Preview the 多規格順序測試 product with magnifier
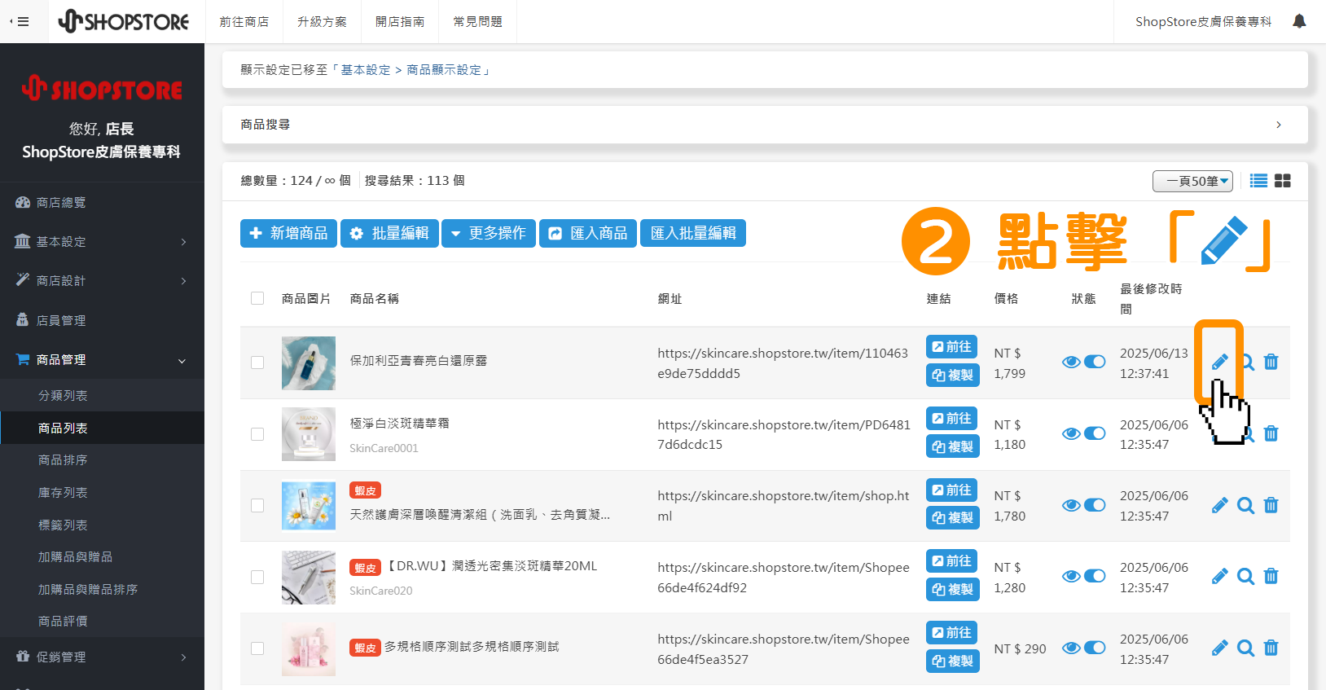 (x=1245, y=648)
